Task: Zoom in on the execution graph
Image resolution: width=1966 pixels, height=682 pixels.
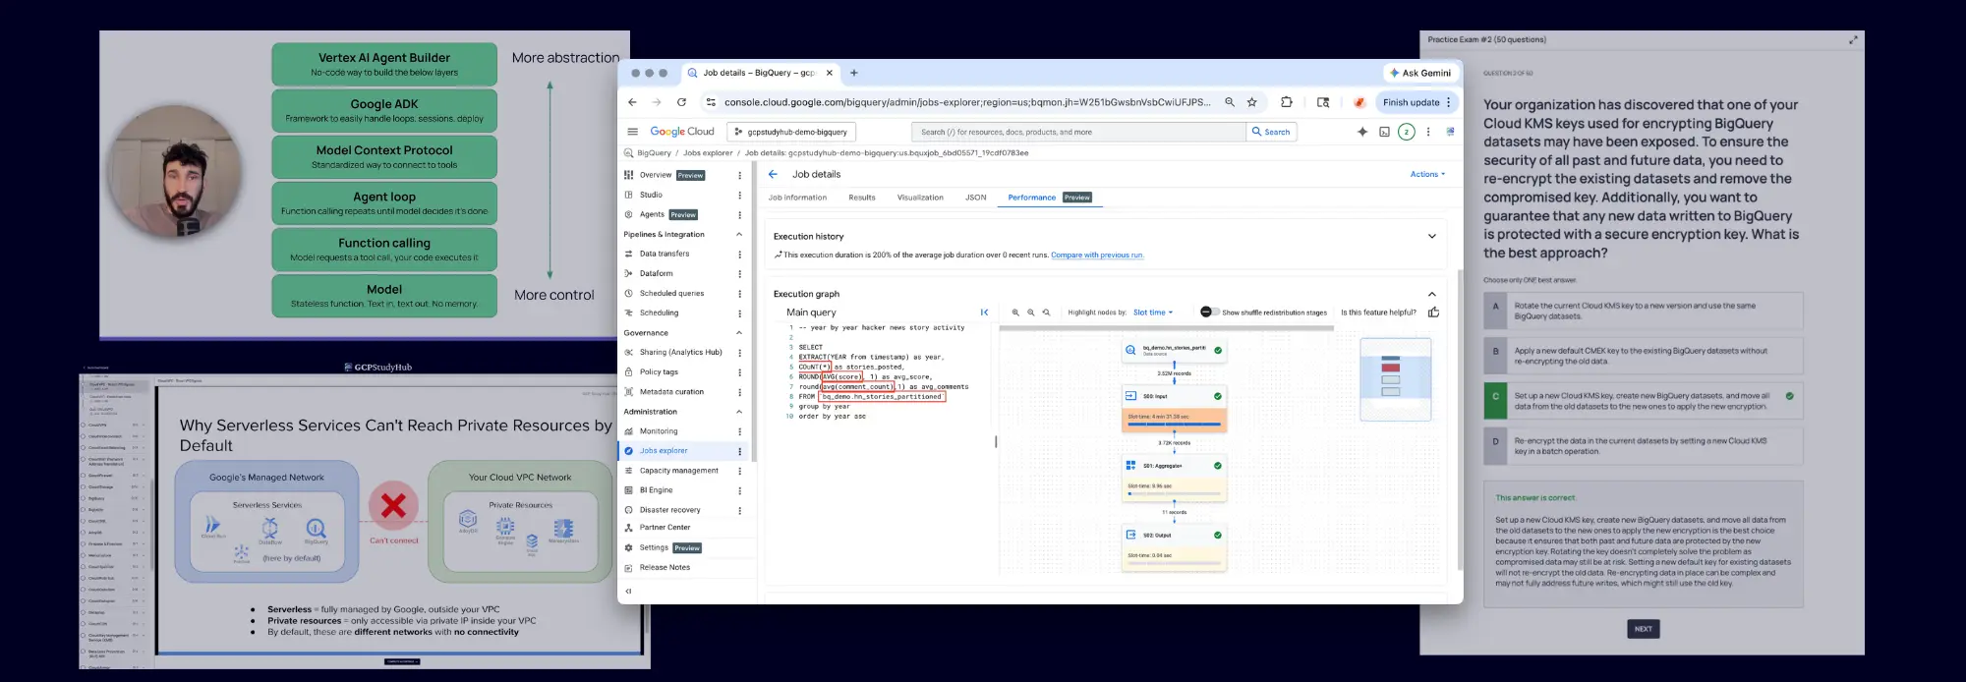Action: pos(1015,313)
